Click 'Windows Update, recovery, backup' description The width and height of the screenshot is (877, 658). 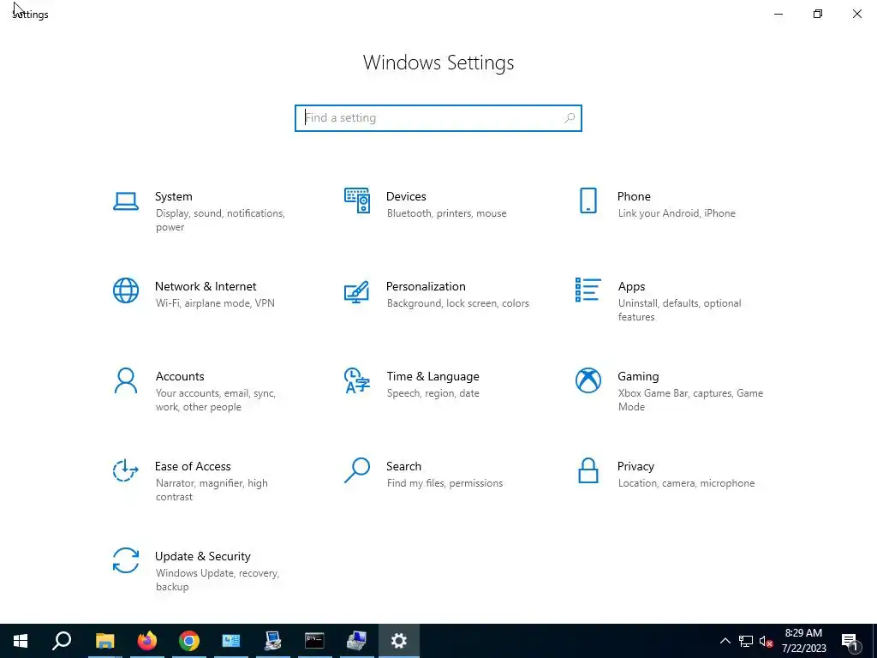point(217,580)
